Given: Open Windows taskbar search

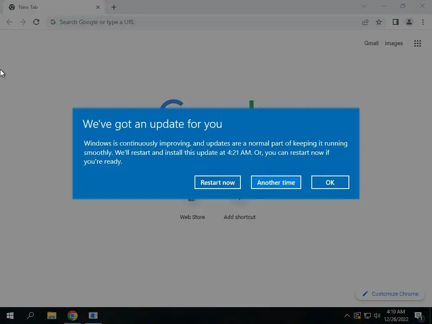Looking at the screenshot, I should [30, 316].
